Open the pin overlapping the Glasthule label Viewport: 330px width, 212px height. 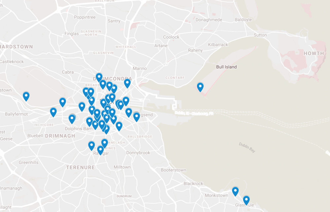(246, 200)
